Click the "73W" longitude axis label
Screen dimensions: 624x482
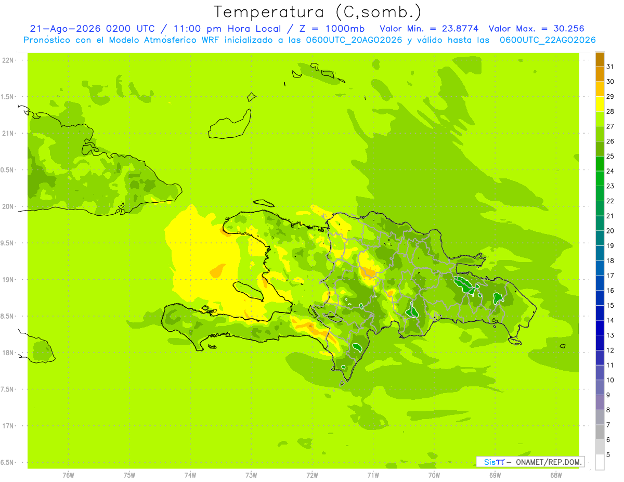click(x=251, y=475)
